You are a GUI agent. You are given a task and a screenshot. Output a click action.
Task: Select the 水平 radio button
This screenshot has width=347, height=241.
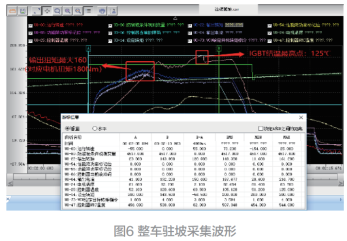coord(94,128)
